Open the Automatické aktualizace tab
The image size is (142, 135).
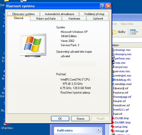pos(59,14)
